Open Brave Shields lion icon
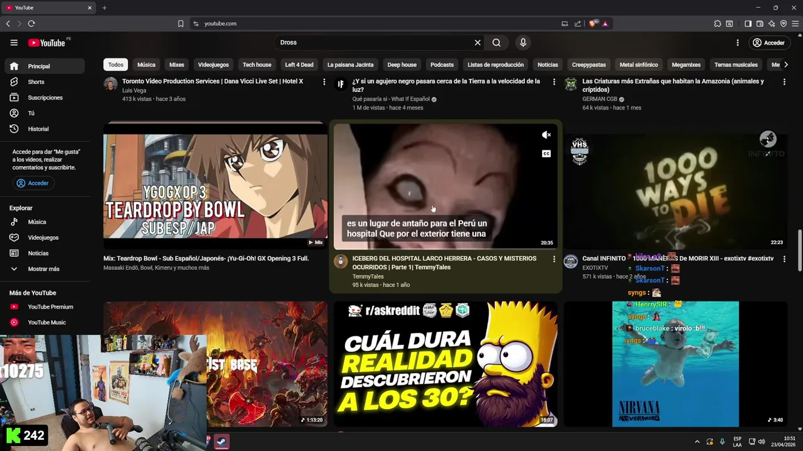 tap(593, 24)
